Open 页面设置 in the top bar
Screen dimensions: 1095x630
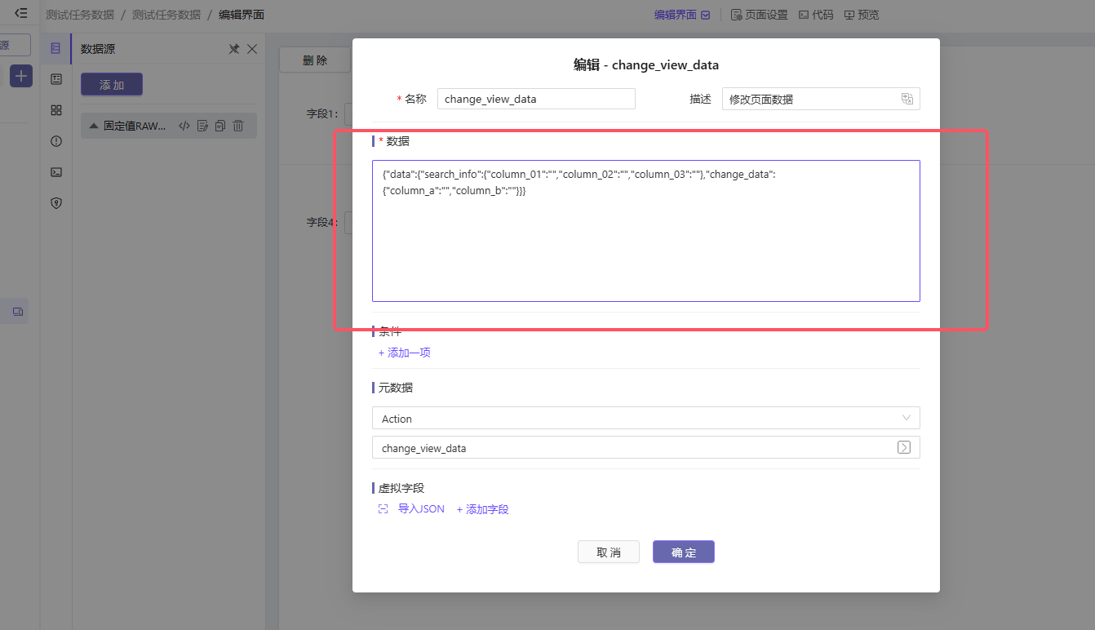point(759,15)
